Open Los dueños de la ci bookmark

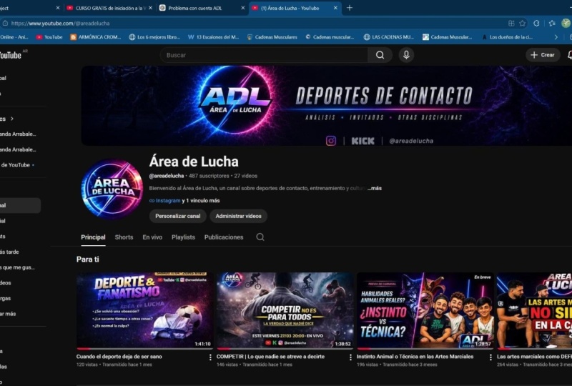(507, 37)
